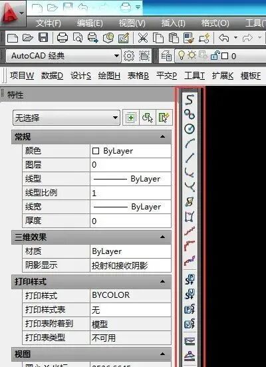
Task: Select the P to S conversion tool
Action: (x=190, y=309)
